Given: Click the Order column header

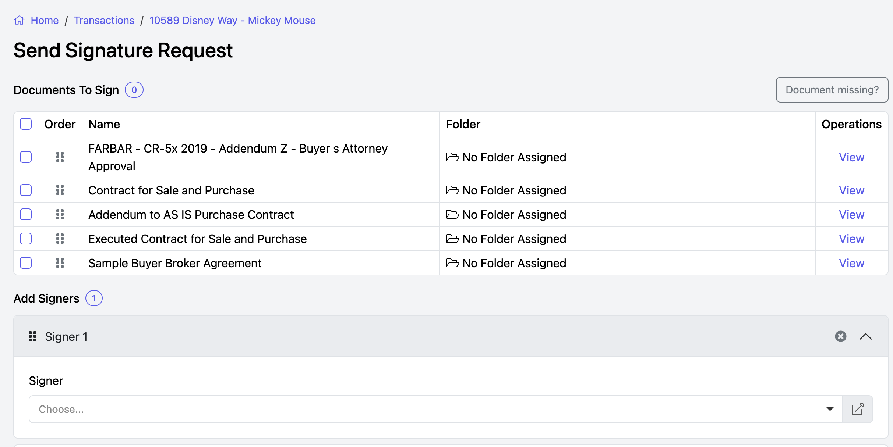Looking at the screenshot, I should click(60, 124).
